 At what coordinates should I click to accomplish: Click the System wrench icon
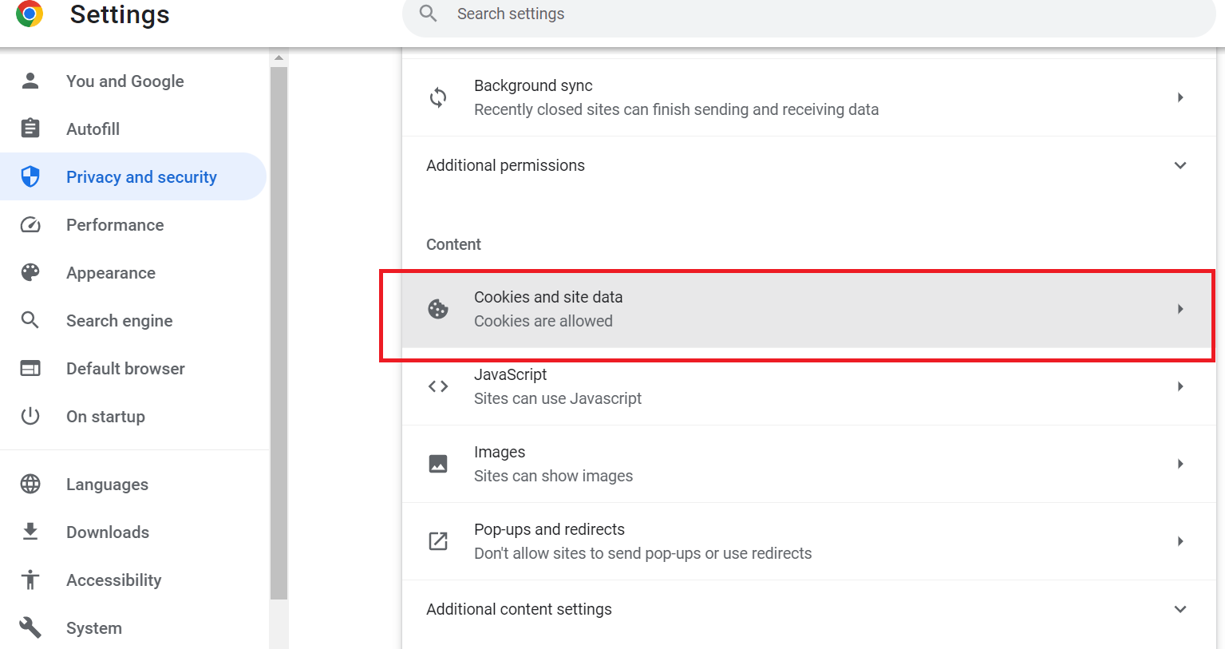30,627
